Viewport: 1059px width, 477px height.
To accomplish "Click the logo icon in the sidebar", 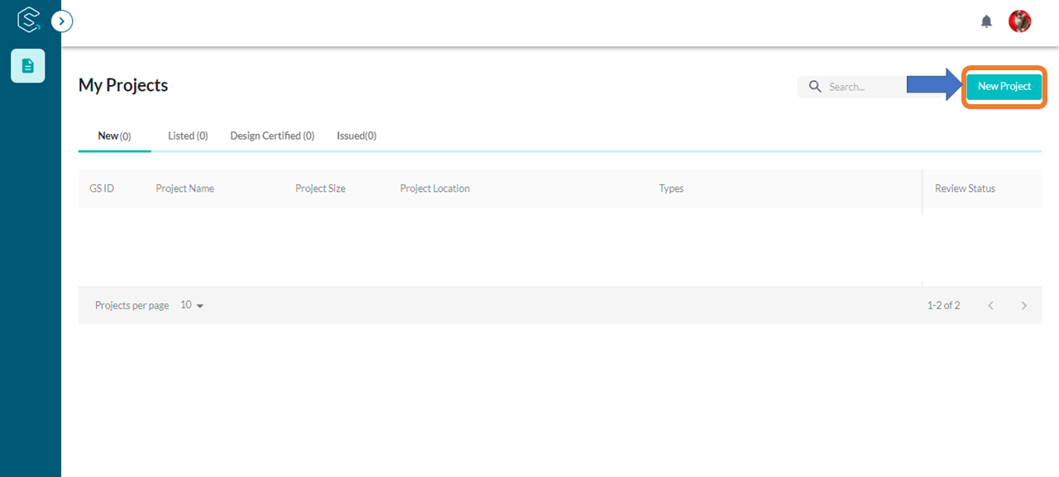I will click(29, 20).
